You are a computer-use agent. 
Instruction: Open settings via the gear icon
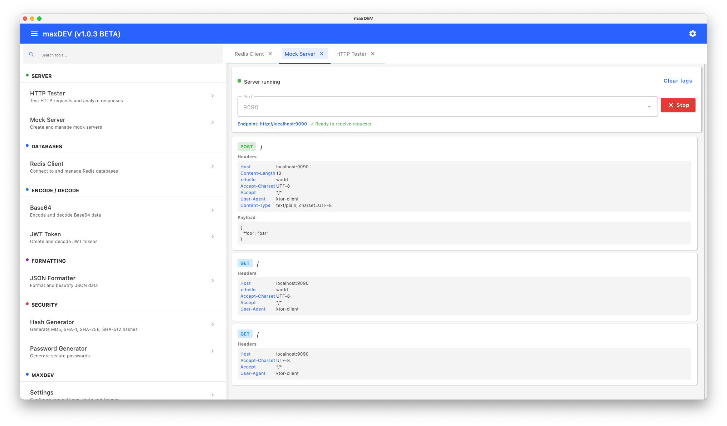coord(693,33)
